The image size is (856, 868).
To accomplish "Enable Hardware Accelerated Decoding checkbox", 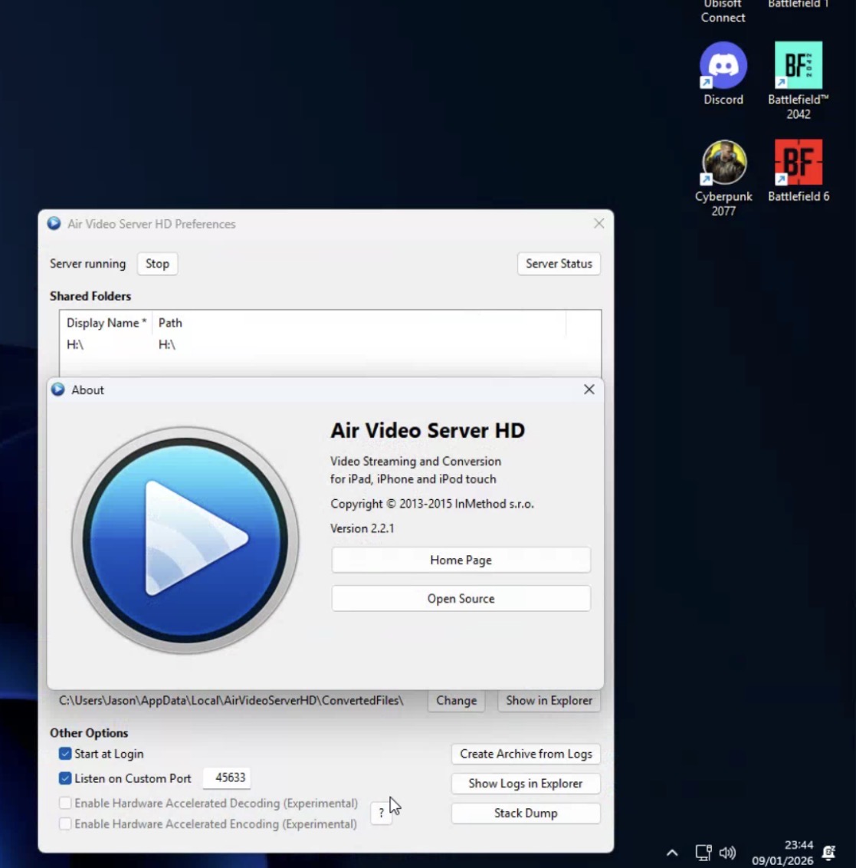I will [x=65, y=803].
